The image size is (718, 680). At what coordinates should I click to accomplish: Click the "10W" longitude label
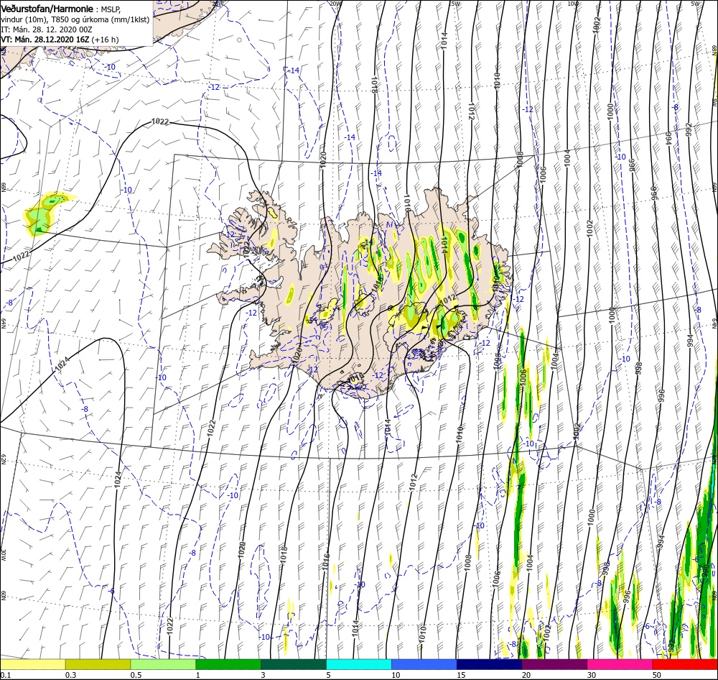coord(573,3)
